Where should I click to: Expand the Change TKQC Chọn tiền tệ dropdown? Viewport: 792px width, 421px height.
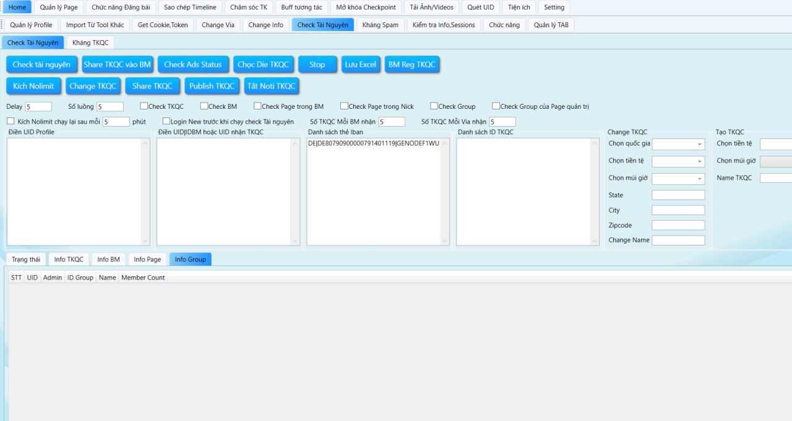pos(678,161)
